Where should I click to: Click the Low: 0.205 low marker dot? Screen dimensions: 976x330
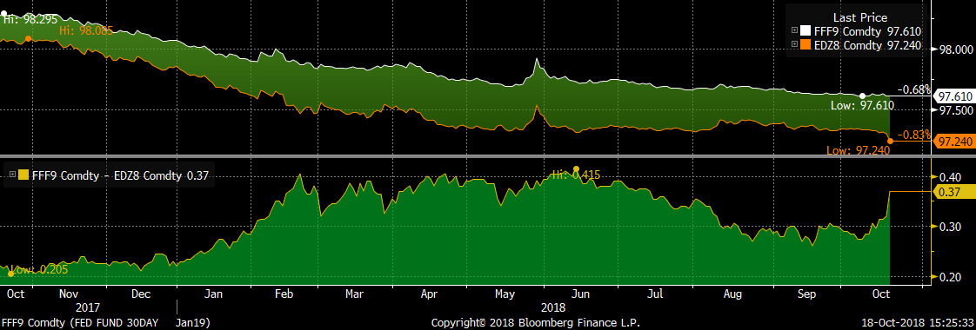click(10, 273)
